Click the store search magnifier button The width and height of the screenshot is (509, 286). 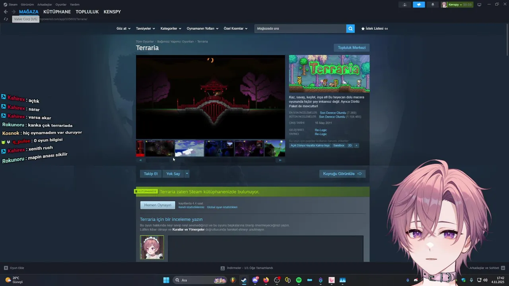click(350, 29)
